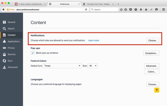
Task: Toggle Block pop-up windows checkbox
Action: point(33,53)
